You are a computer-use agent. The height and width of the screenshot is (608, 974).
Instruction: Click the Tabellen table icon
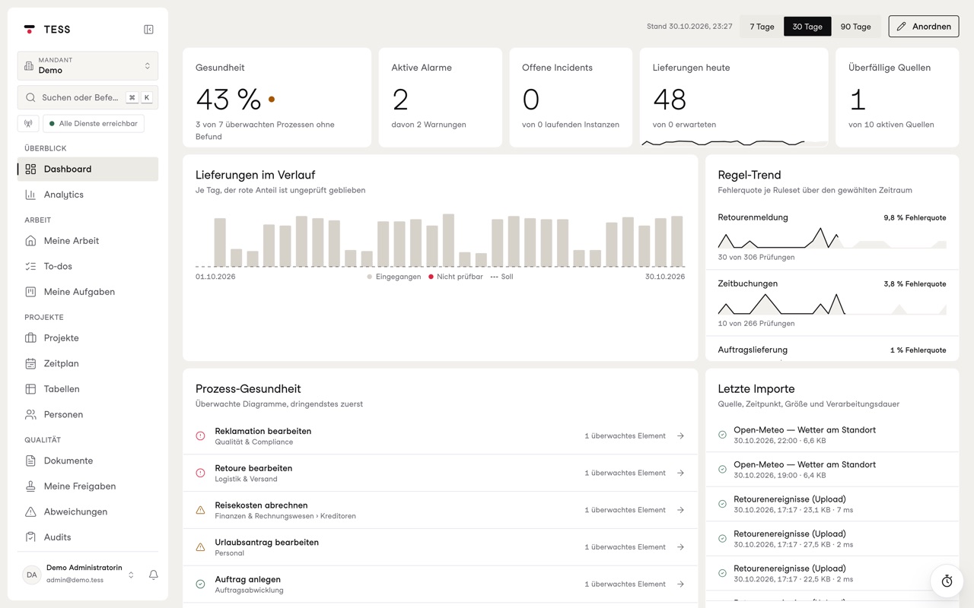pos(30,389)
